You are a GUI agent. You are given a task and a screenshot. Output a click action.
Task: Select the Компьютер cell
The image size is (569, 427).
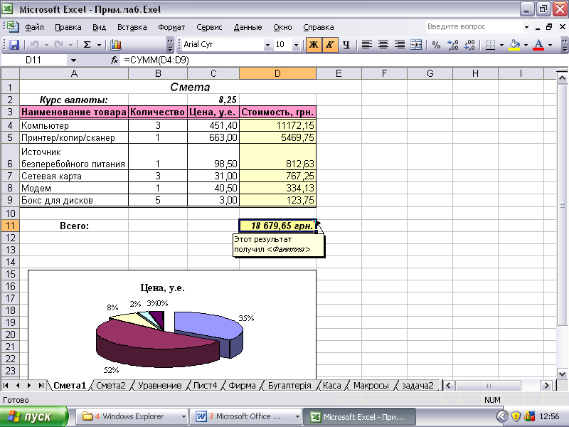click(x=74, y=126)
